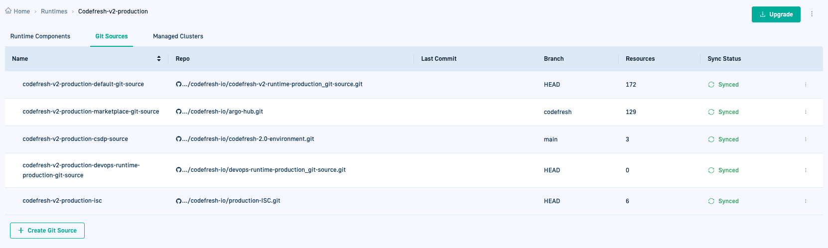
Task: Click GitHub icon for production-ISC.git repo
Action: [178, 201]
